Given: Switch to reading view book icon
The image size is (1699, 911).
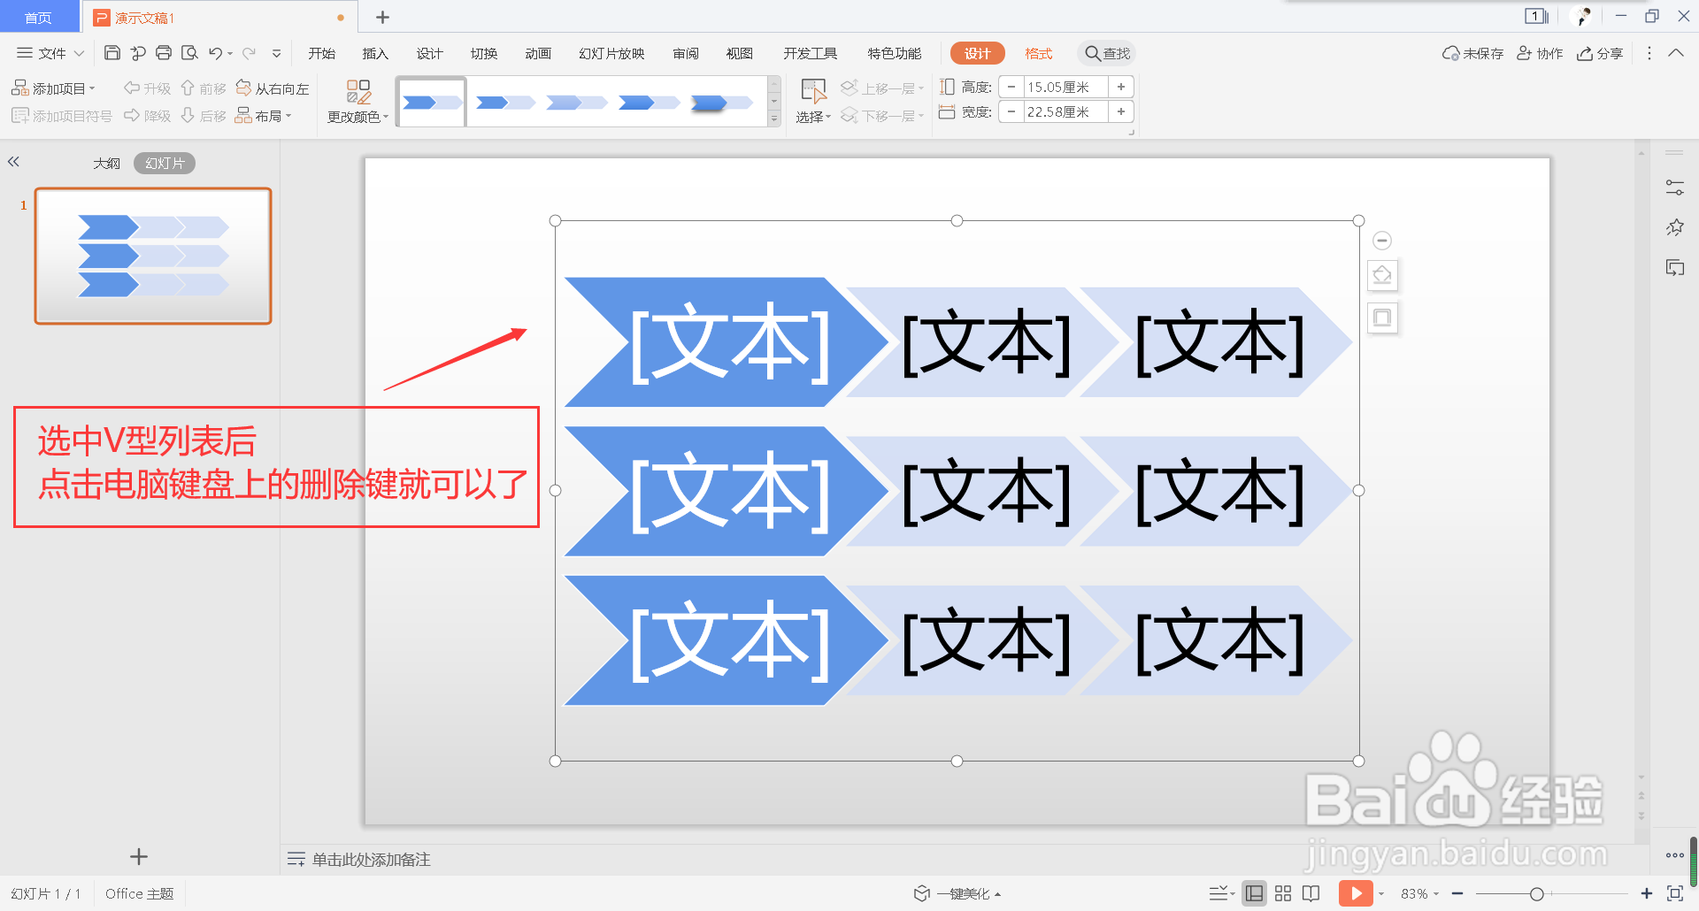Looking at the screenshot, I should pos(1311,893).
